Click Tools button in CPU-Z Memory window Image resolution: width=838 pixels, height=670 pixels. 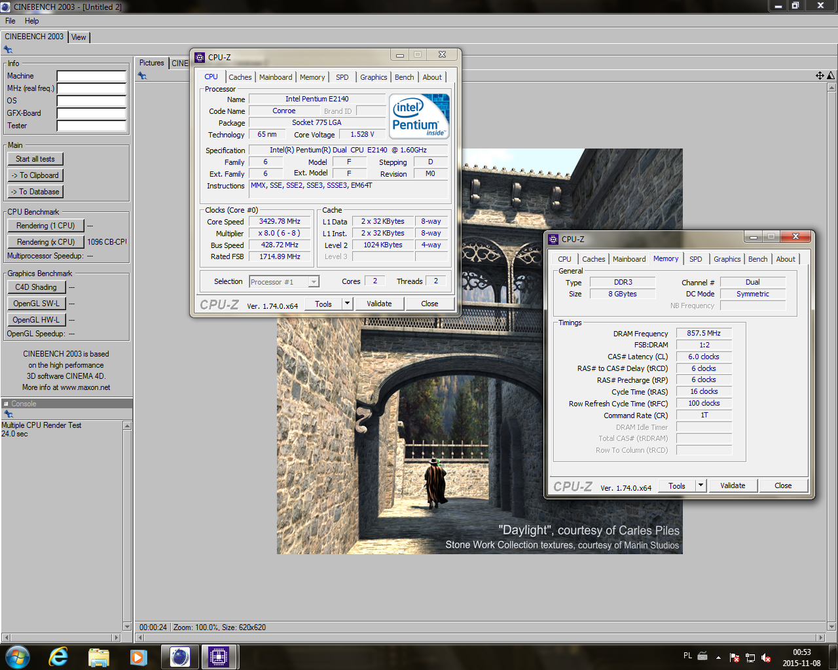coord(677,485)
